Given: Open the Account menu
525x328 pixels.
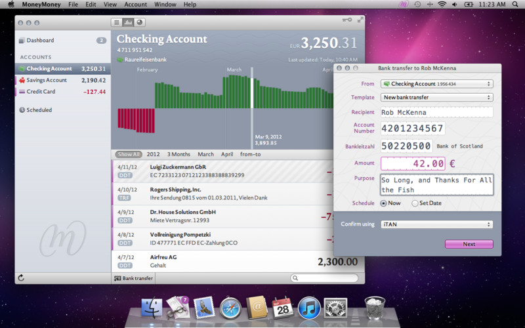Looking at the screenshot, I should pyautogui.click(x=135, y=5).
